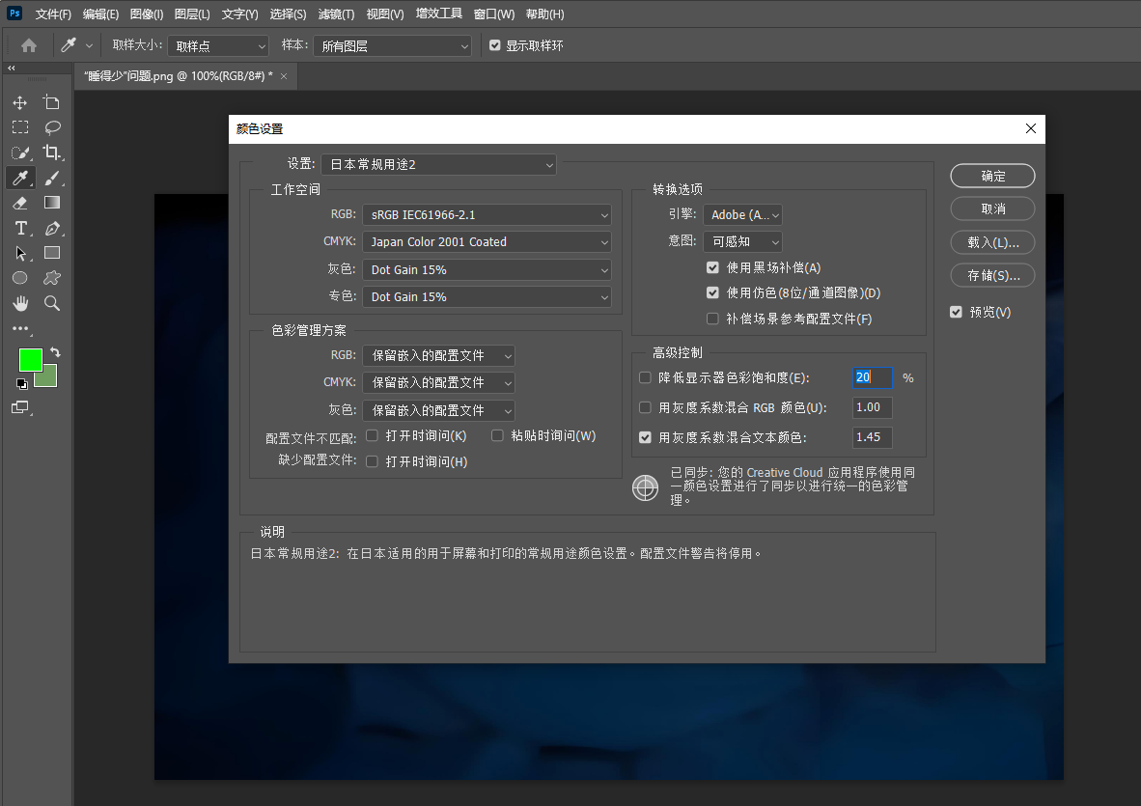Select the Move tool

click(20, 102)
